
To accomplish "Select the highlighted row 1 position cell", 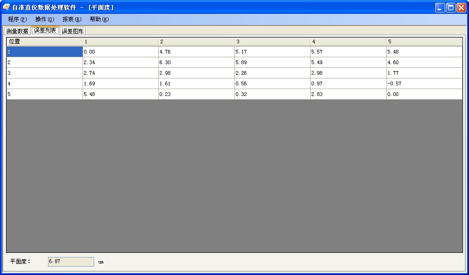I will pos(44,52).
